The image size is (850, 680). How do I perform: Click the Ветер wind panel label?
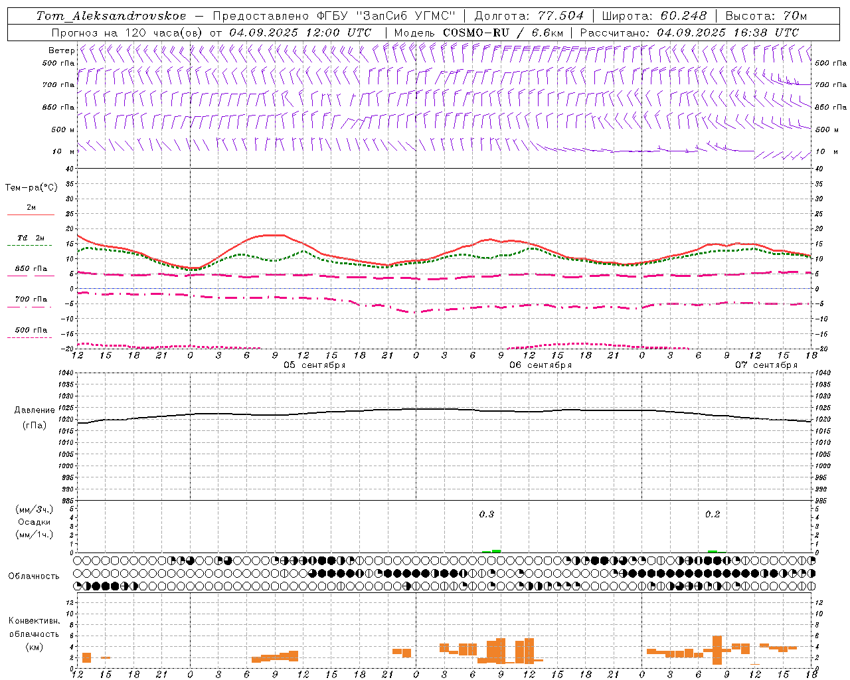(x=61, y=50)
